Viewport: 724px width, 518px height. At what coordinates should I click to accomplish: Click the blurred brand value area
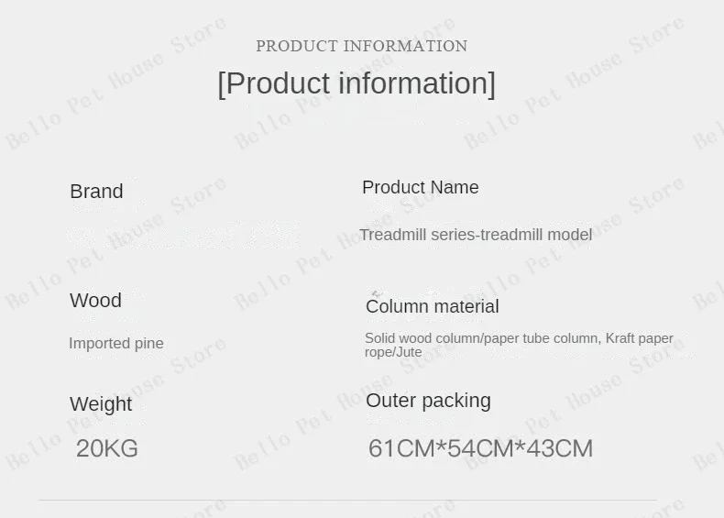184,236
